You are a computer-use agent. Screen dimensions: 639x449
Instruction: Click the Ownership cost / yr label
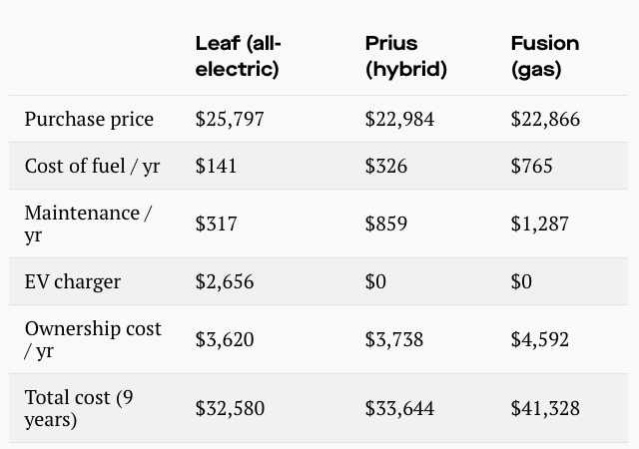coord(93,339)
